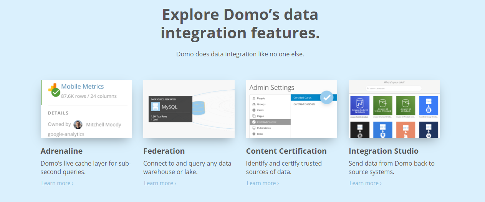This screenshot has width=485, height=202.
Task: Select Certified Content in Admin Settings
Action: (270, 122)
